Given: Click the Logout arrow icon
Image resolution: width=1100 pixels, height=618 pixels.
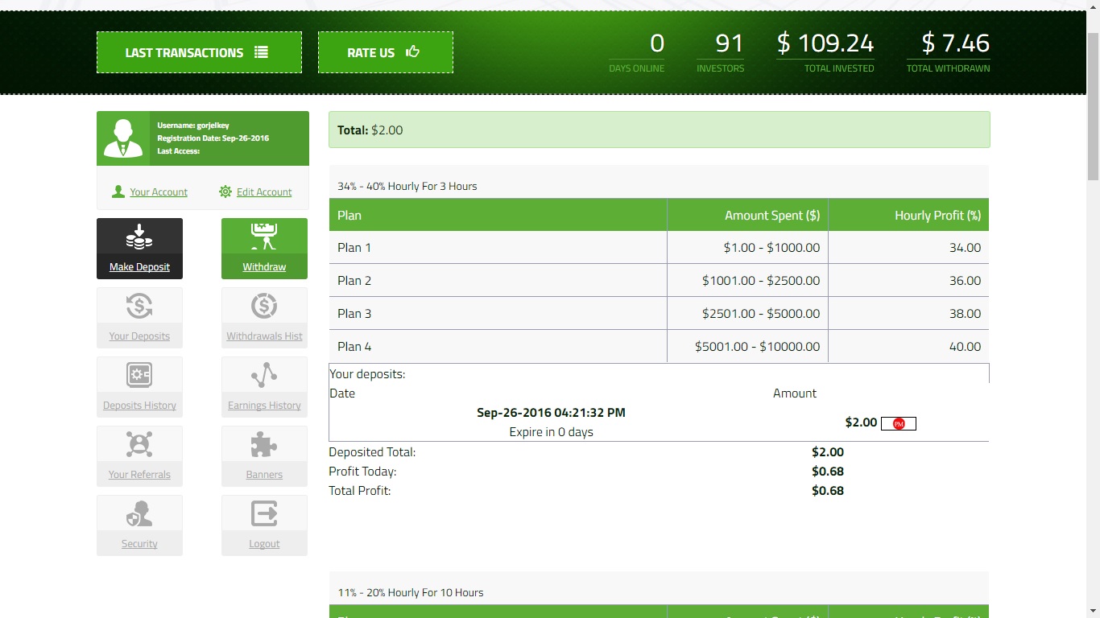Looking at the screenshot, I should (x=264, y=514).
